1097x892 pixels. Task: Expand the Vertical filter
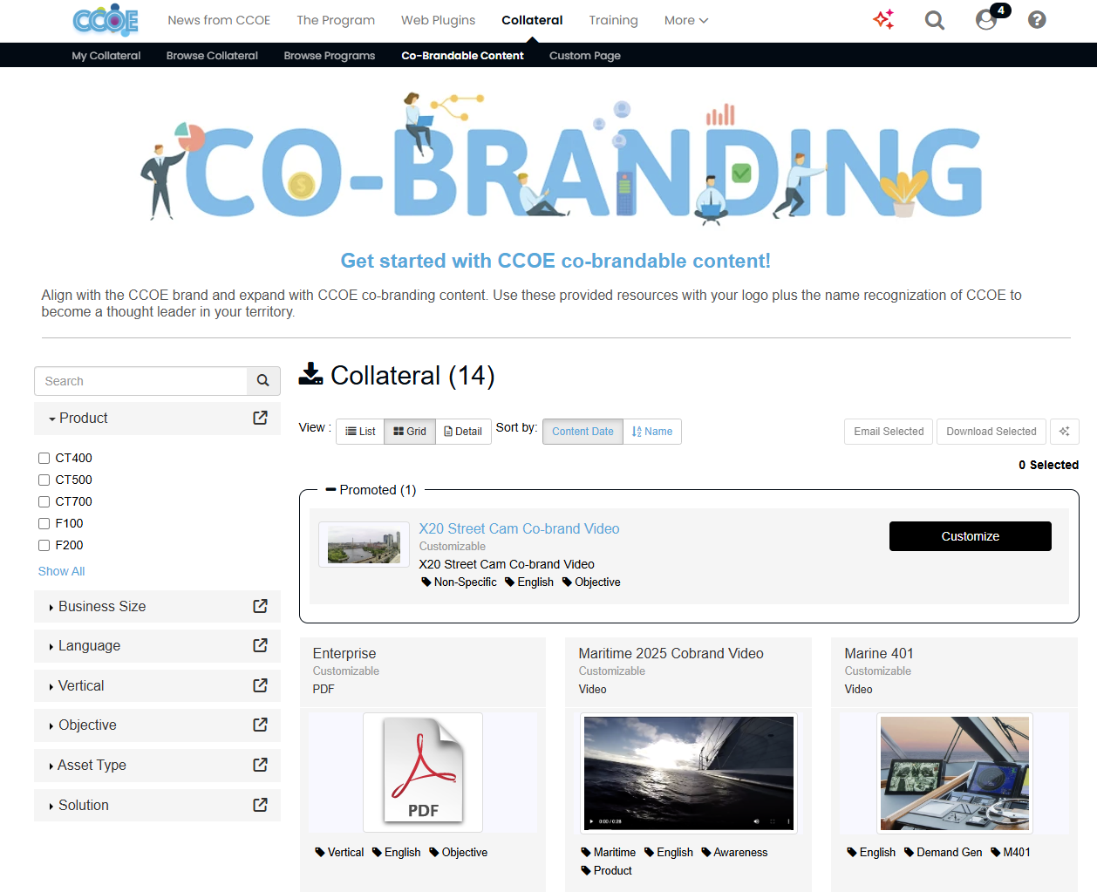(77, 686)
